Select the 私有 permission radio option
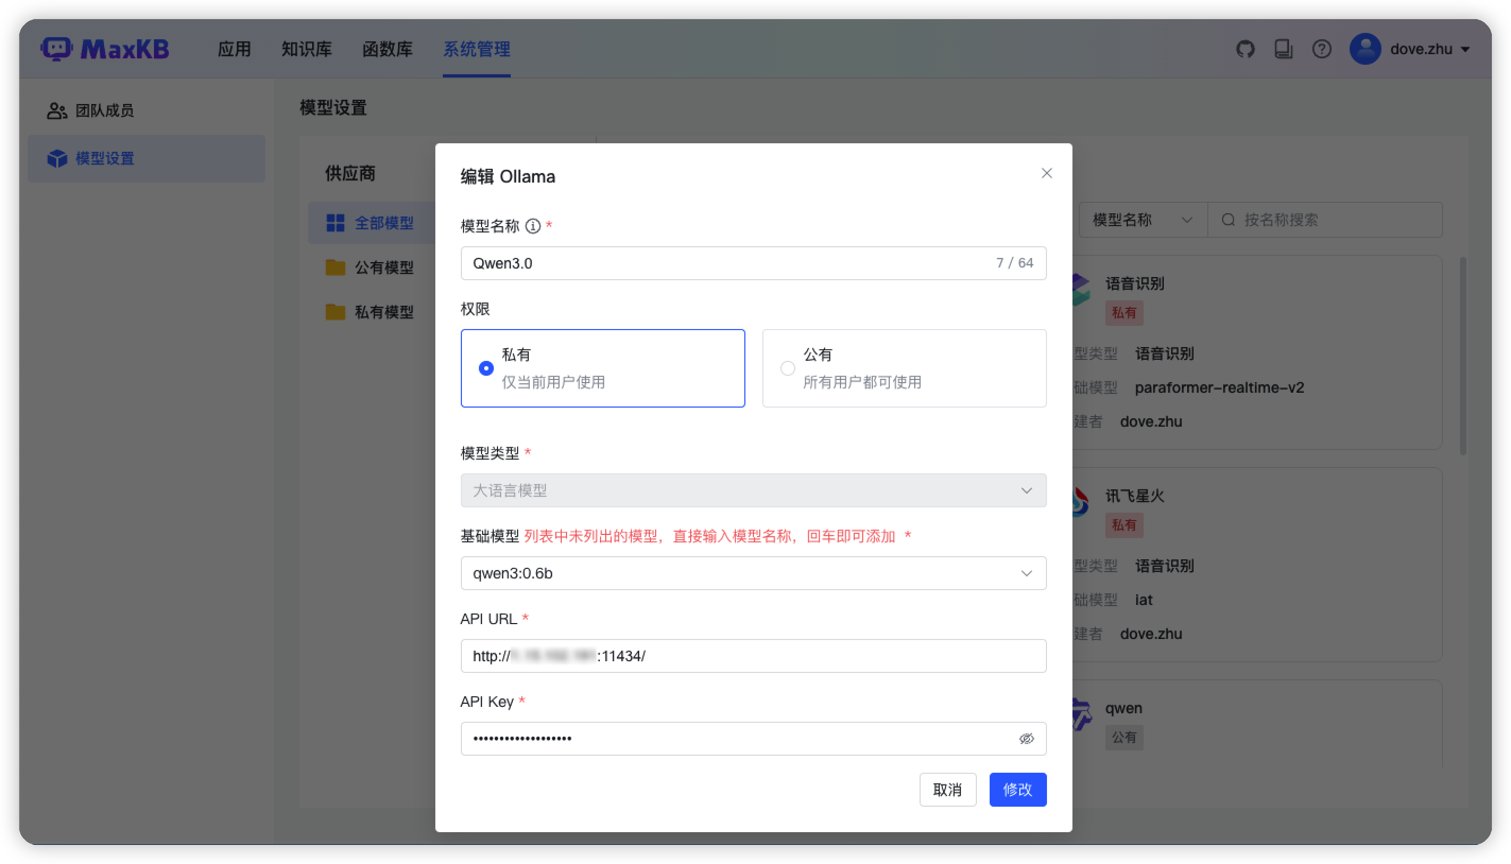The image size is (1511, 864). 486,368
